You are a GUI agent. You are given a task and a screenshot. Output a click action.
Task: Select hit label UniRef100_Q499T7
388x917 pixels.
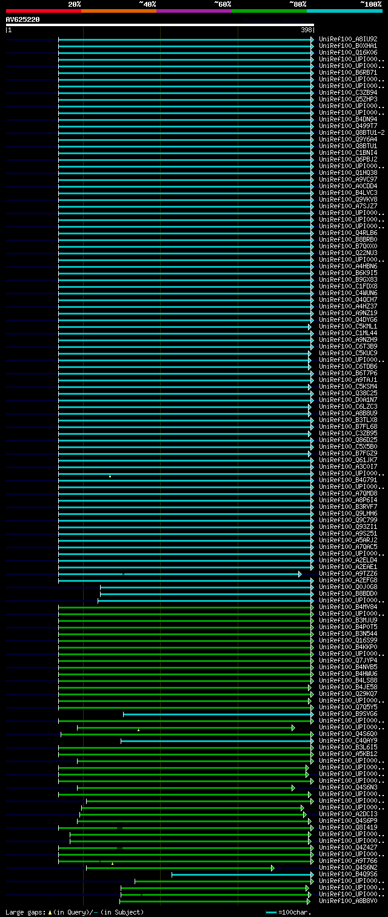pyautogui.click(x=348, y=126)
